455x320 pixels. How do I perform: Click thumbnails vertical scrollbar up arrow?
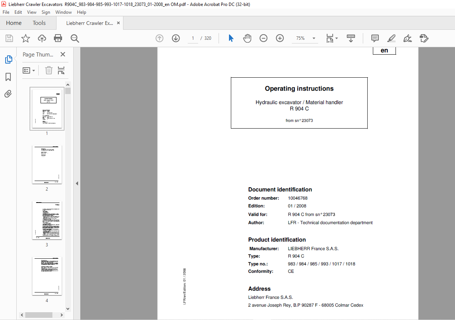tap(68, 84)
